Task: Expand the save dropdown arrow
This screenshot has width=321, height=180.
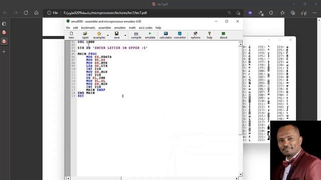Action: coord(125,35)
